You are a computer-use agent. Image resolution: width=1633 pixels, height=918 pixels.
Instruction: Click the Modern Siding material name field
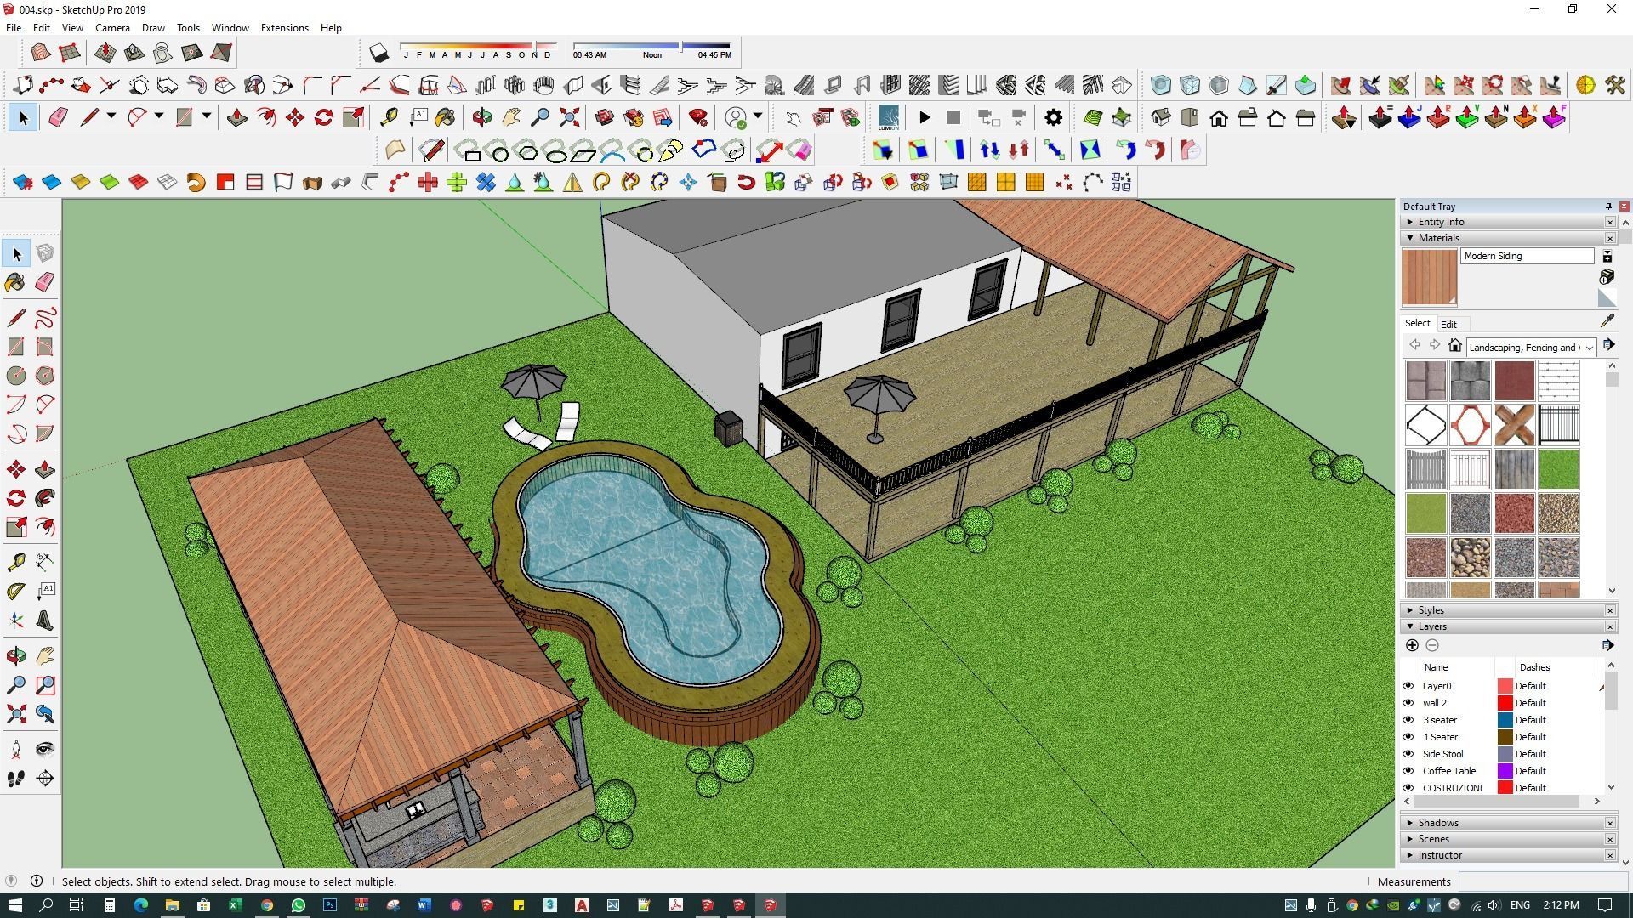click(x=1527, y=256)
